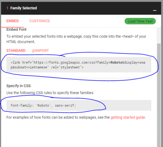
Task: Open the CUSTOMIZE tab
Action: click(x=40, y=21)
